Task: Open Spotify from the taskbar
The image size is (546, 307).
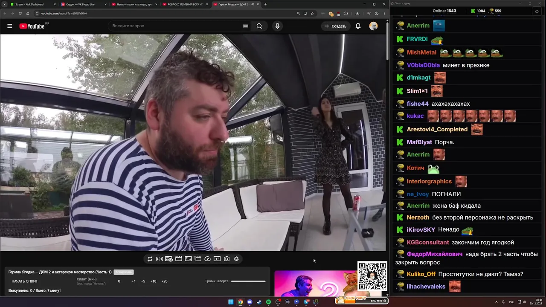Action: point(268,302)
